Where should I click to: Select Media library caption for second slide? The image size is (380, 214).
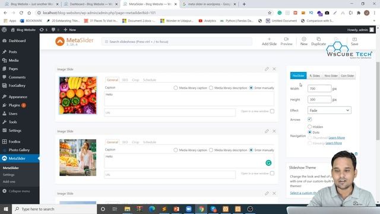coord(176,150)
